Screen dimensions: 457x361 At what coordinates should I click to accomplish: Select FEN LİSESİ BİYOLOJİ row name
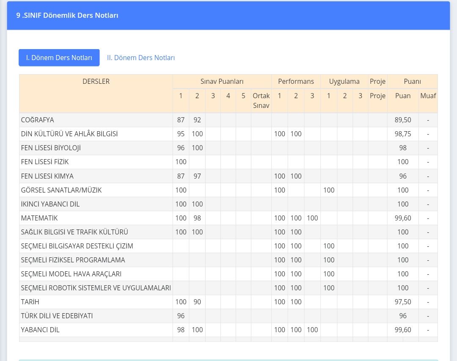pyautogui.click(x=51, y=148)
